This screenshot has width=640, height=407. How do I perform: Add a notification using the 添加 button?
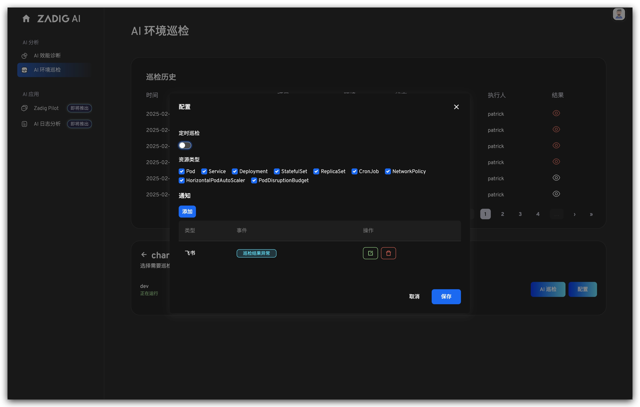coord(187,211)
